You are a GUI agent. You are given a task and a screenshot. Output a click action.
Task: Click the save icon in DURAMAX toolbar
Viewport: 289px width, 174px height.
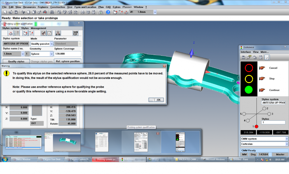click(x=243, y=57)
